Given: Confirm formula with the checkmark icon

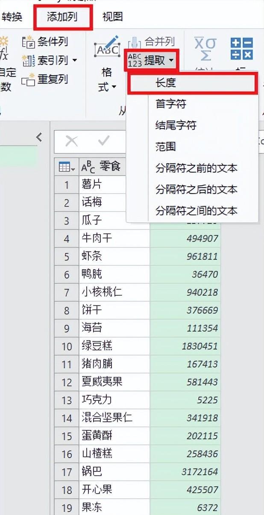Looking at the screenshot, I should (104, 141).
